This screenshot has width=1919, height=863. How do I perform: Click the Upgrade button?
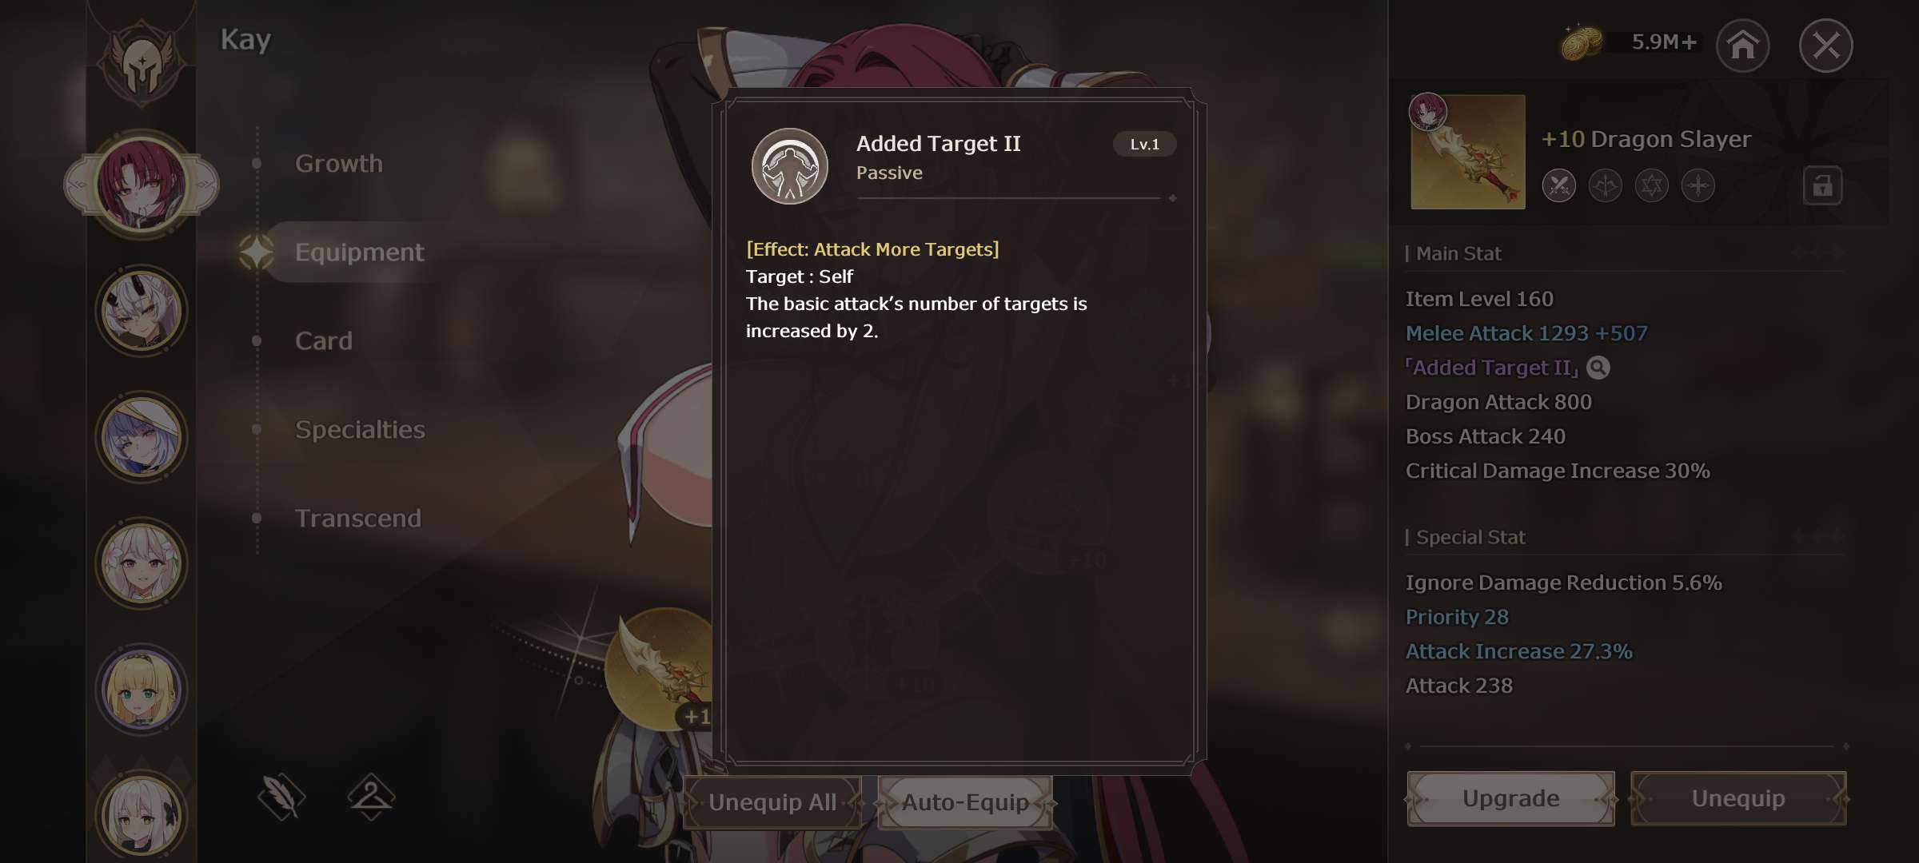pyautogui.click(x=1510, y=798)
